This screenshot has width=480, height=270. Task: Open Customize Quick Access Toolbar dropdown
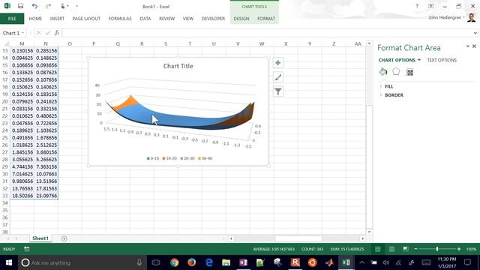click(x=76, y=6)
